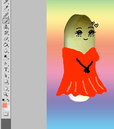Swap foreground and background colors
This screenshot has width=114, height=129.
8,100
